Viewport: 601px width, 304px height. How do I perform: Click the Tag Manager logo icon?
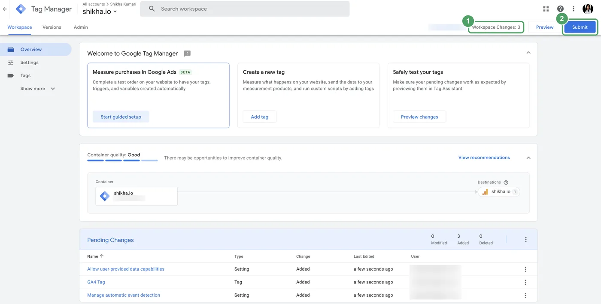click(21, 9)
